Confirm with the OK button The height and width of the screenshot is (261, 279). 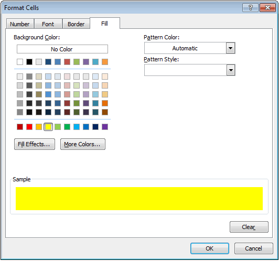pos(210,248)
